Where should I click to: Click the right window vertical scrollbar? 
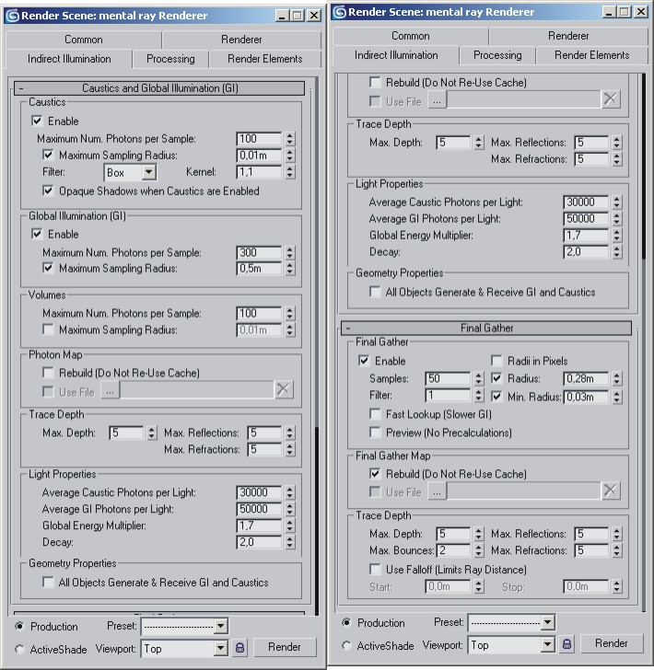point(643,341)
